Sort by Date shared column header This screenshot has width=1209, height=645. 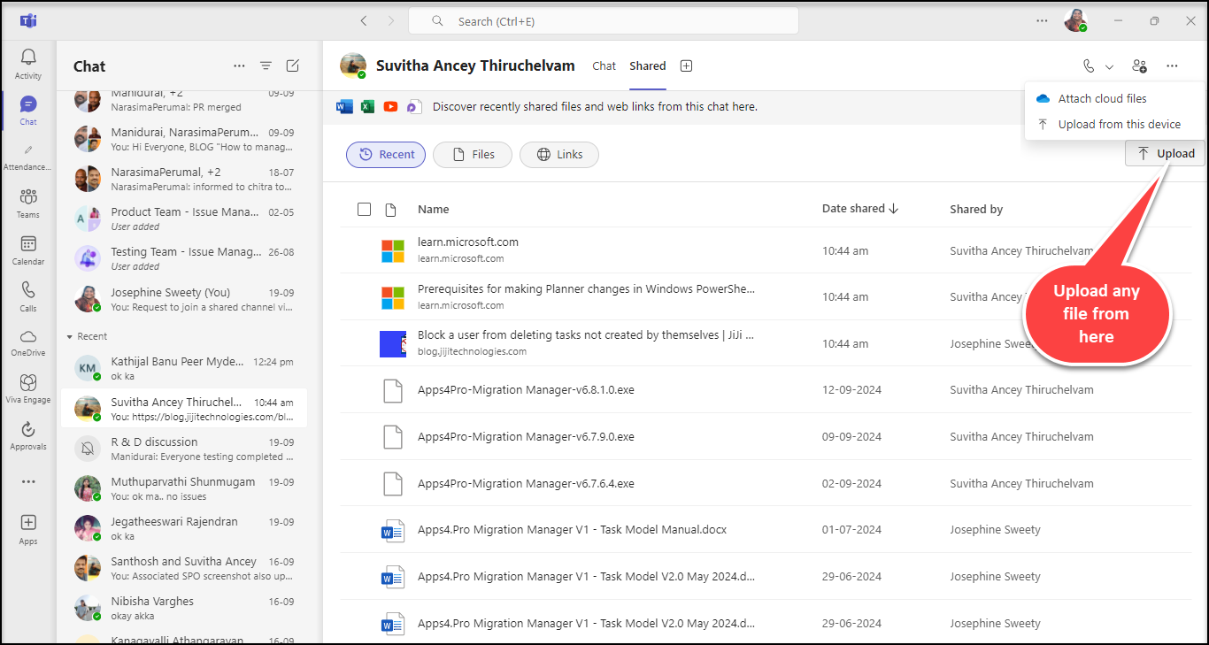click(859, 209)
